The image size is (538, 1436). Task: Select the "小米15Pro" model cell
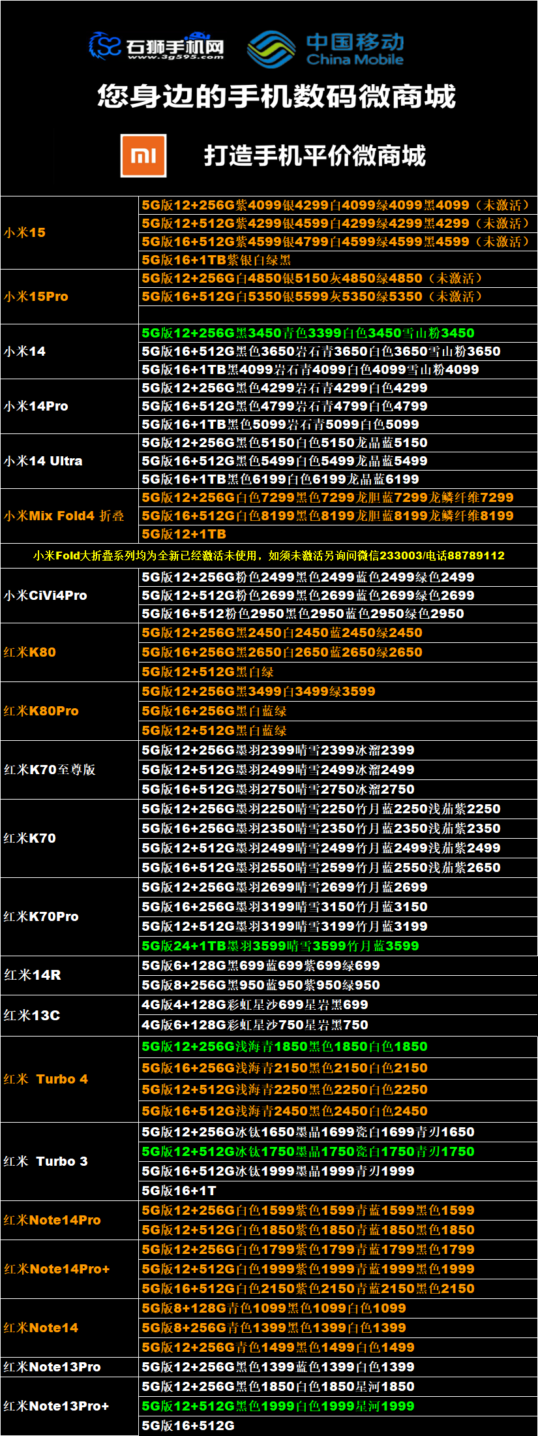pos(70,296)
